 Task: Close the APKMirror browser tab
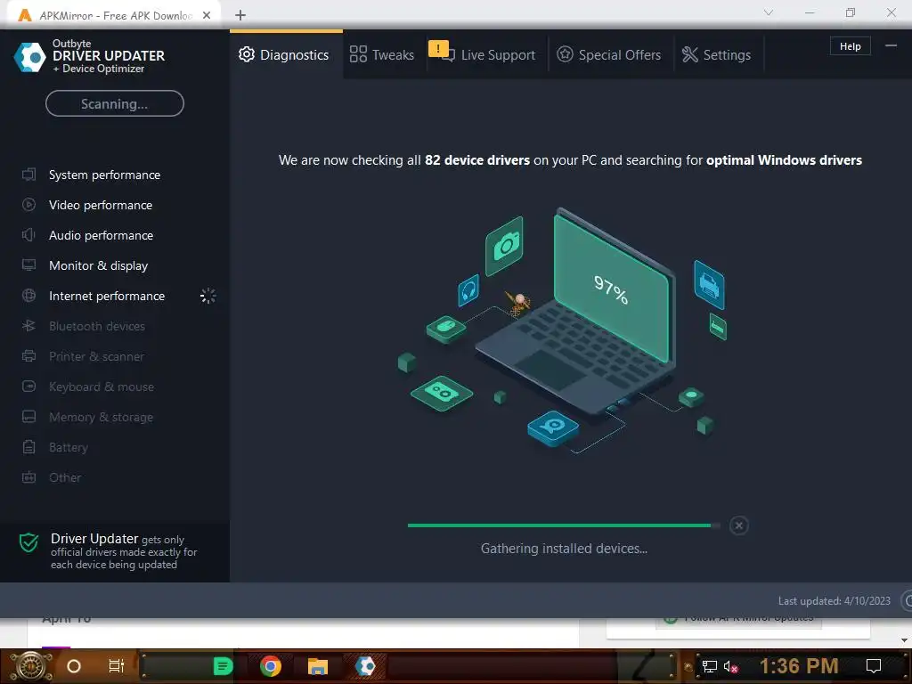click(207, 15)
